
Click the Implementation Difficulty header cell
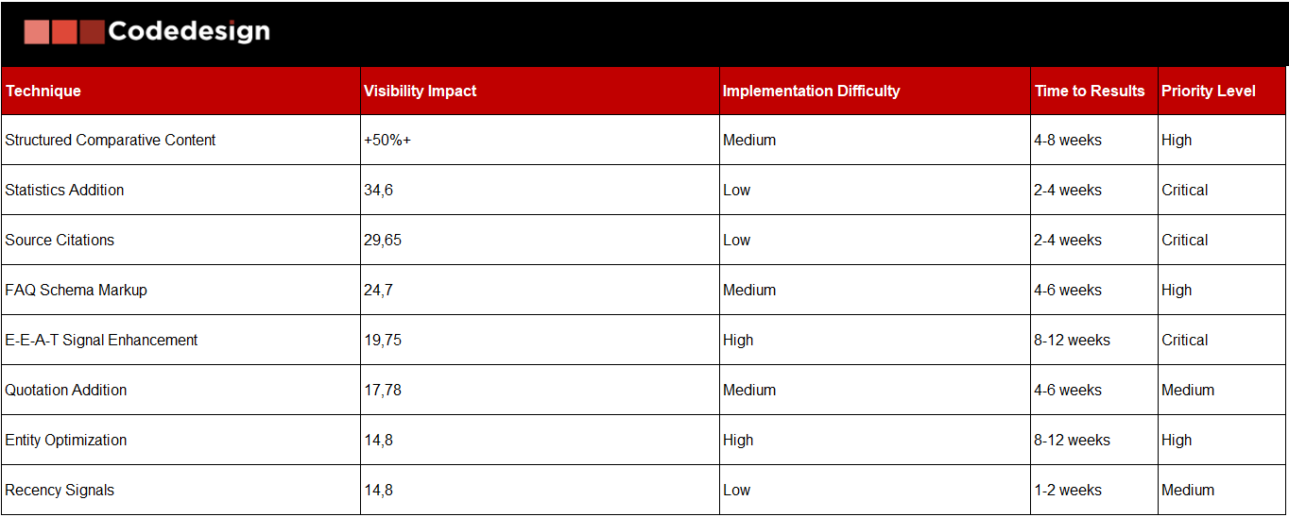[811, 92]
